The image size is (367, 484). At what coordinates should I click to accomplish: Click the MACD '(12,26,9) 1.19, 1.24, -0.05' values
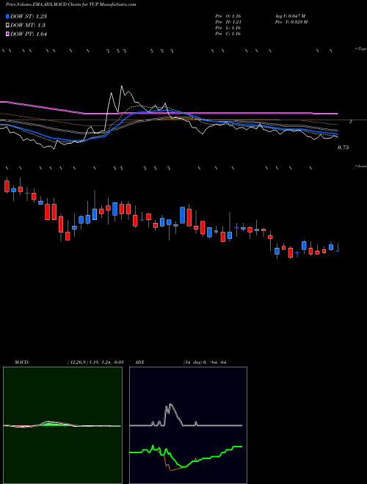coord(95,362)
